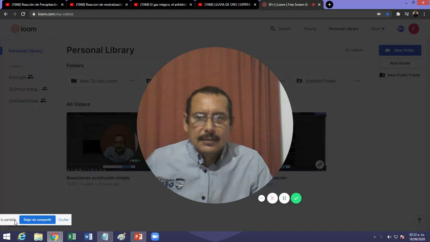Open the Windows Start menu

coord(6,237)
